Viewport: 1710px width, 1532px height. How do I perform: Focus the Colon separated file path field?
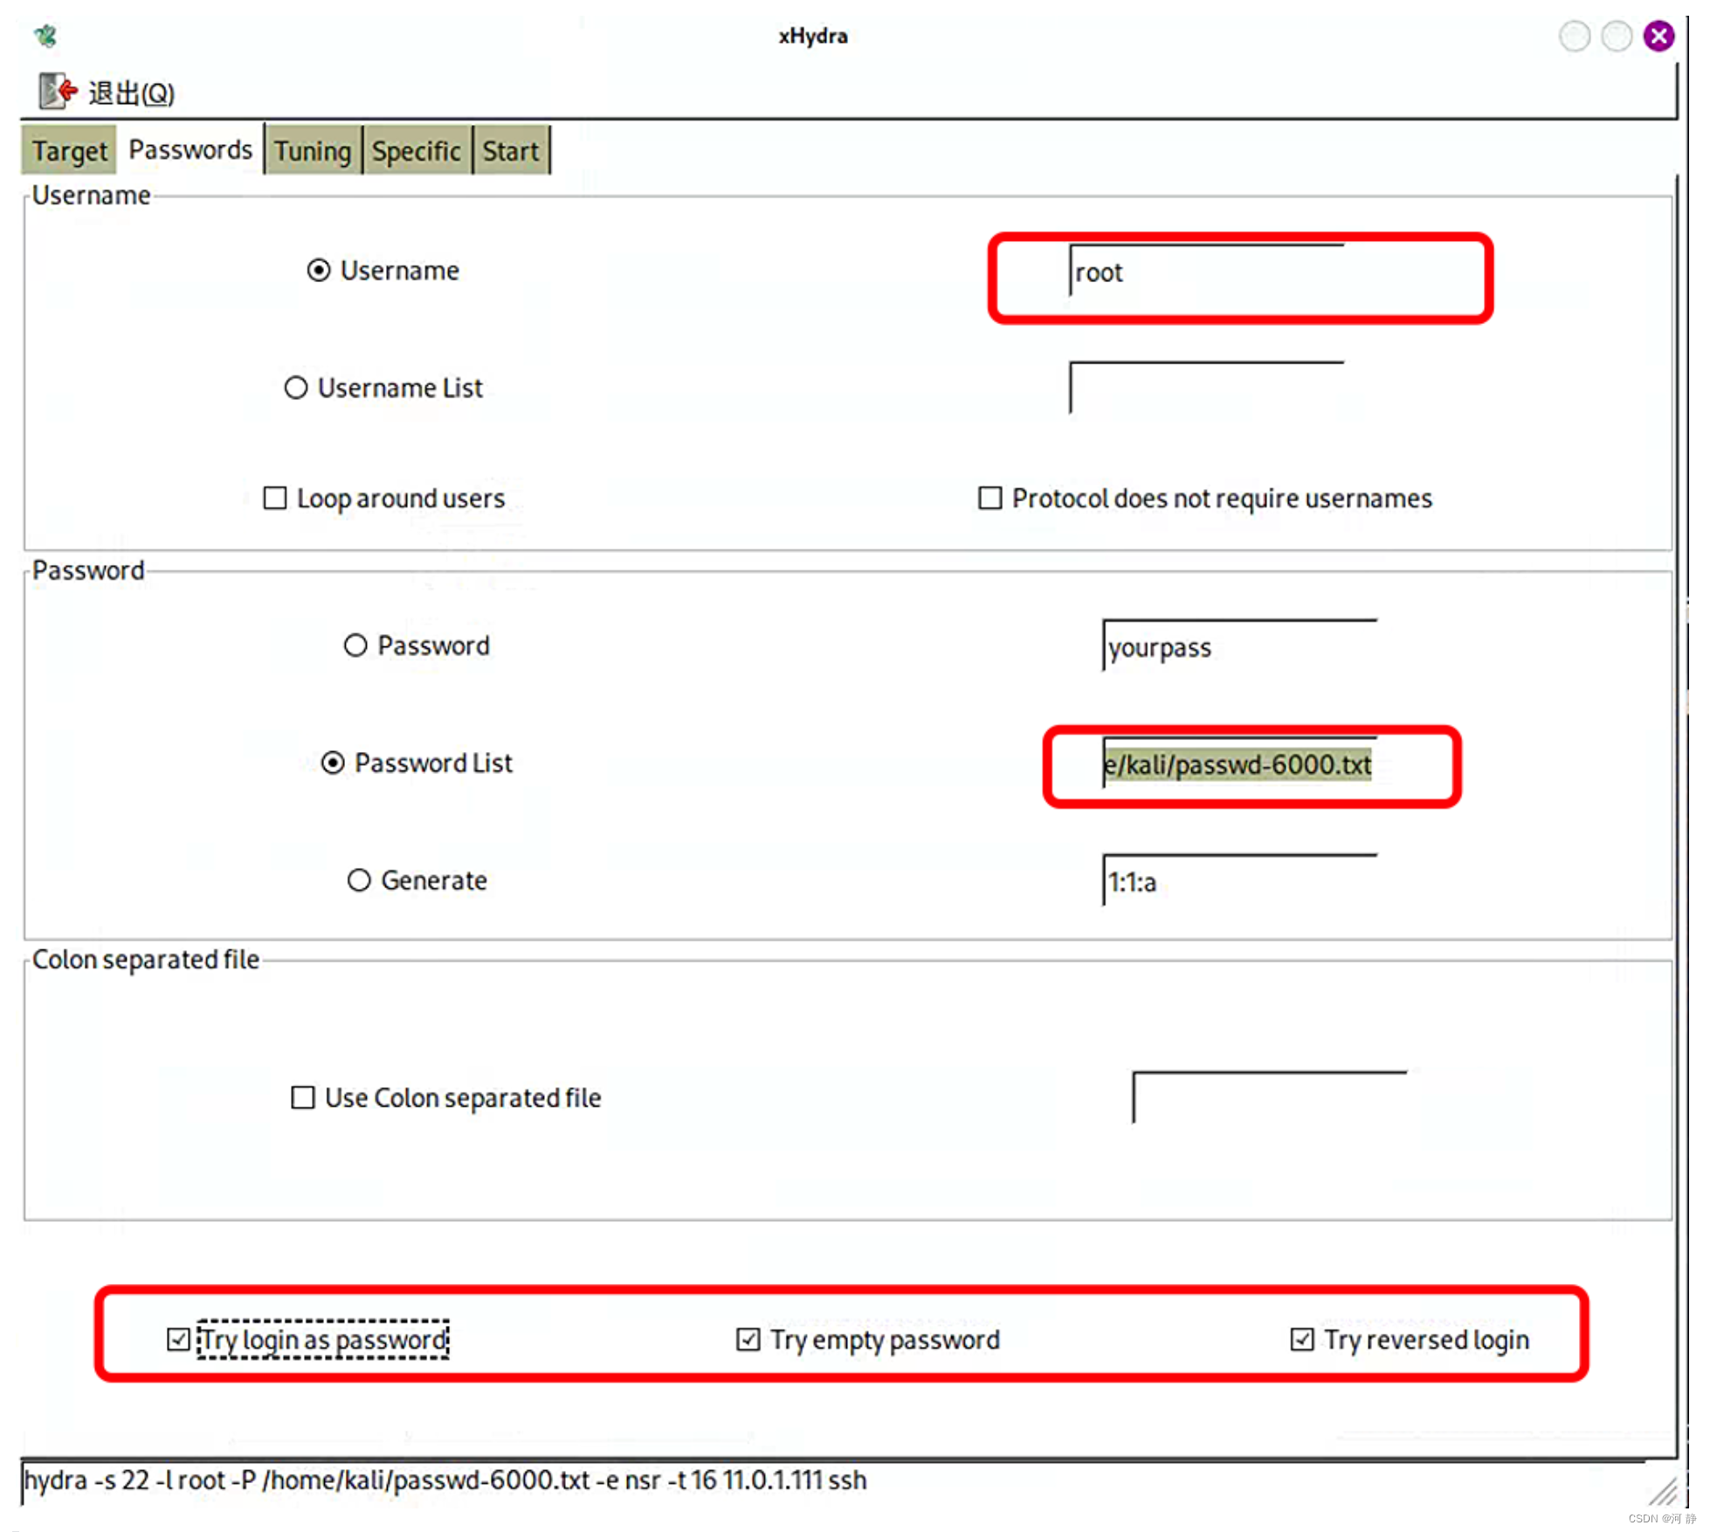click(1269, 1098)
